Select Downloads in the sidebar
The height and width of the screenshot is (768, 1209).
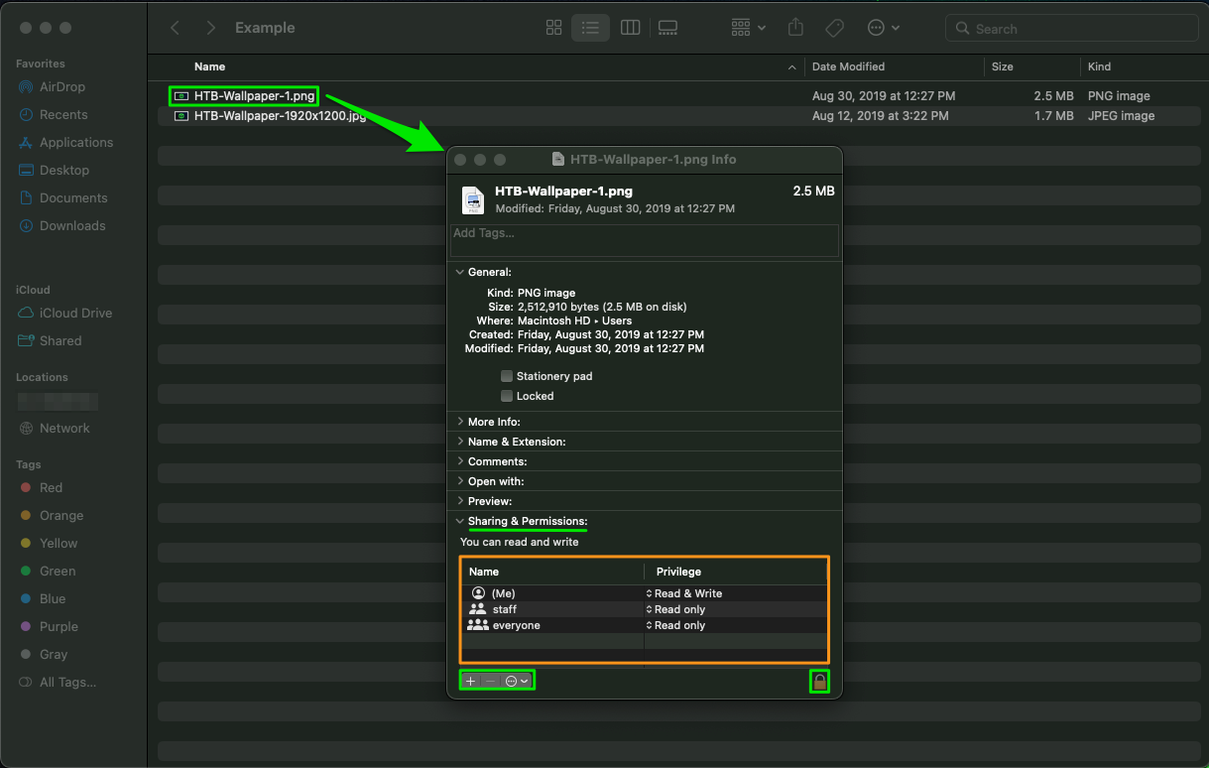pos(71,226)
